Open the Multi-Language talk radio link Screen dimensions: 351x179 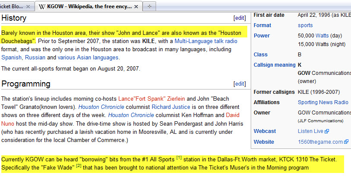[x=206, y=41]
